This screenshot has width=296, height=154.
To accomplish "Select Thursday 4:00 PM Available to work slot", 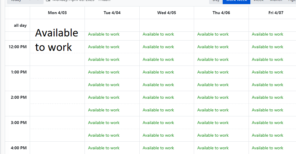I will pos(213,148).
